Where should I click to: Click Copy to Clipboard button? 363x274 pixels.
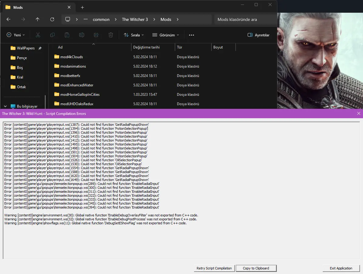click(256, 268)
